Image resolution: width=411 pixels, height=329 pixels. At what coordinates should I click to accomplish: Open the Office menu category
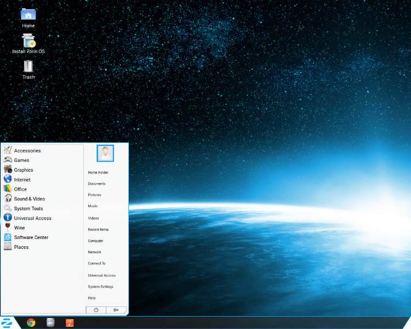click(x=20, y=189)
